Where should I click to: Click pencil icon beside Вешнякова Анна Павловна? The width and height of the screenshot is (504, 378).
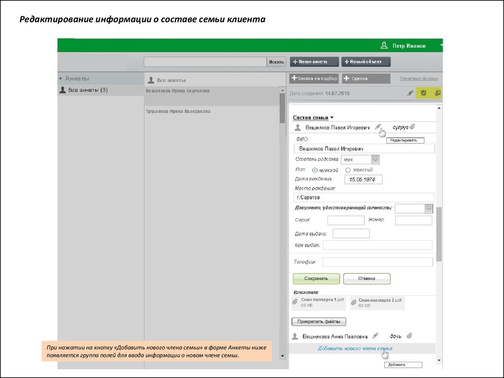(375, 336)
